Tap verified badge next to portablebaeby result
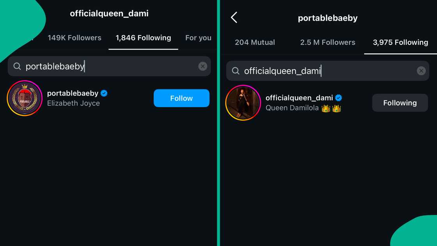Image resolution: width=437 pixels, height=246 pixels. pyautogui.click(x=104, y=93)
